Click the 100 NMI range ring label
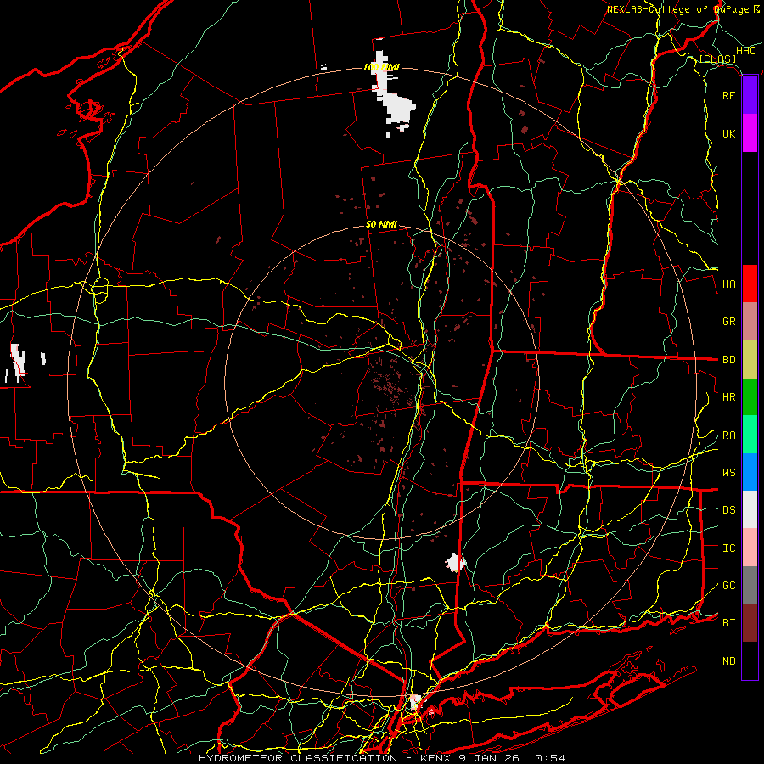The width and height of the screenshot is (764, 764). click(381, 67)
